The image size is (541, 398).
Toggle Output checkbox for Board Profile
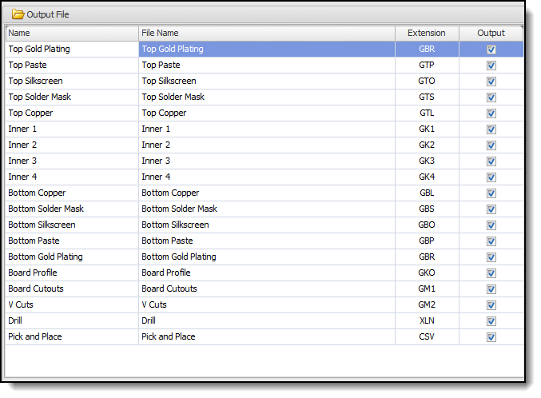pyautogui.click(x=491, y=273)
